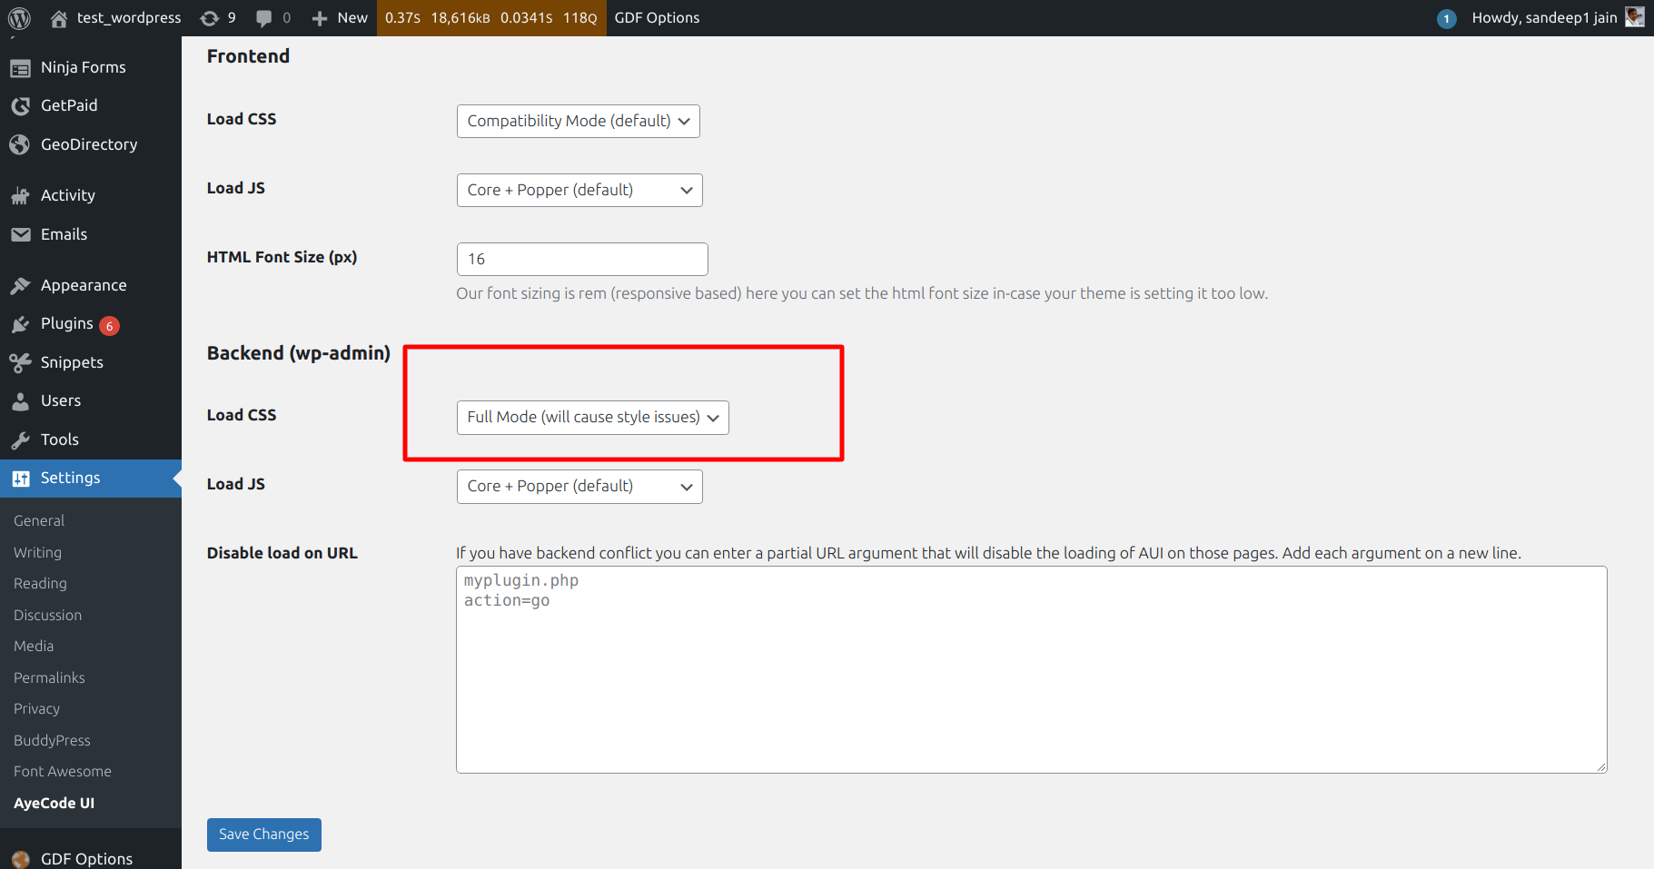Open the GetPaid sidebar icon
Image resolution: width=1654 pixels, height=869 pixels.
(20, 106)
